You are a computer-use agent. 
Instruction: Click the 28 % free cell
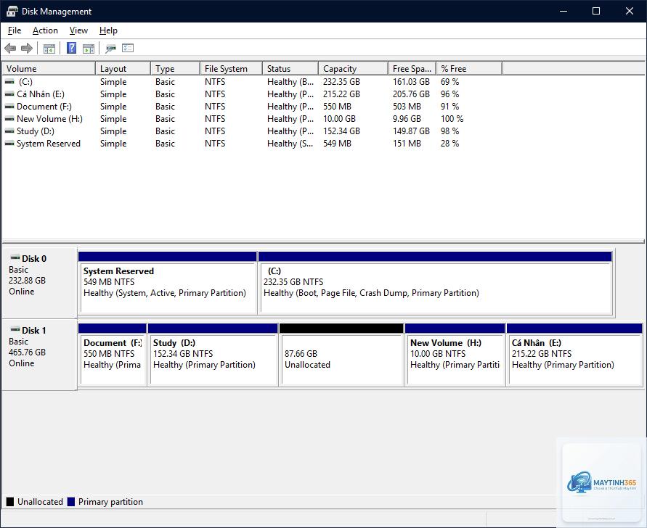click(449, 144)
